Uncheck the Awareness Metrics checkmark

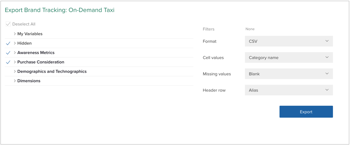(x=8, y=53)
